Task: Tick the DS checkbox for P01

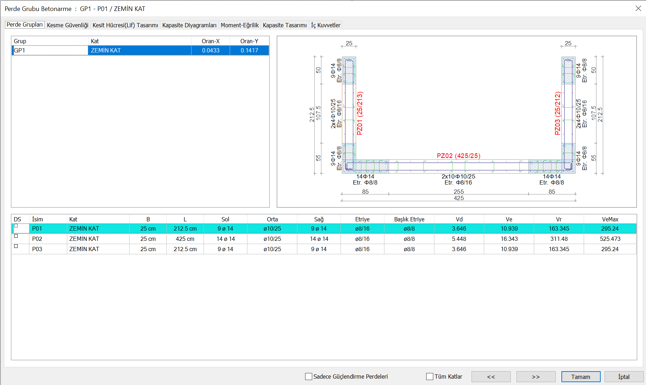Action: [x=16, y=226]
